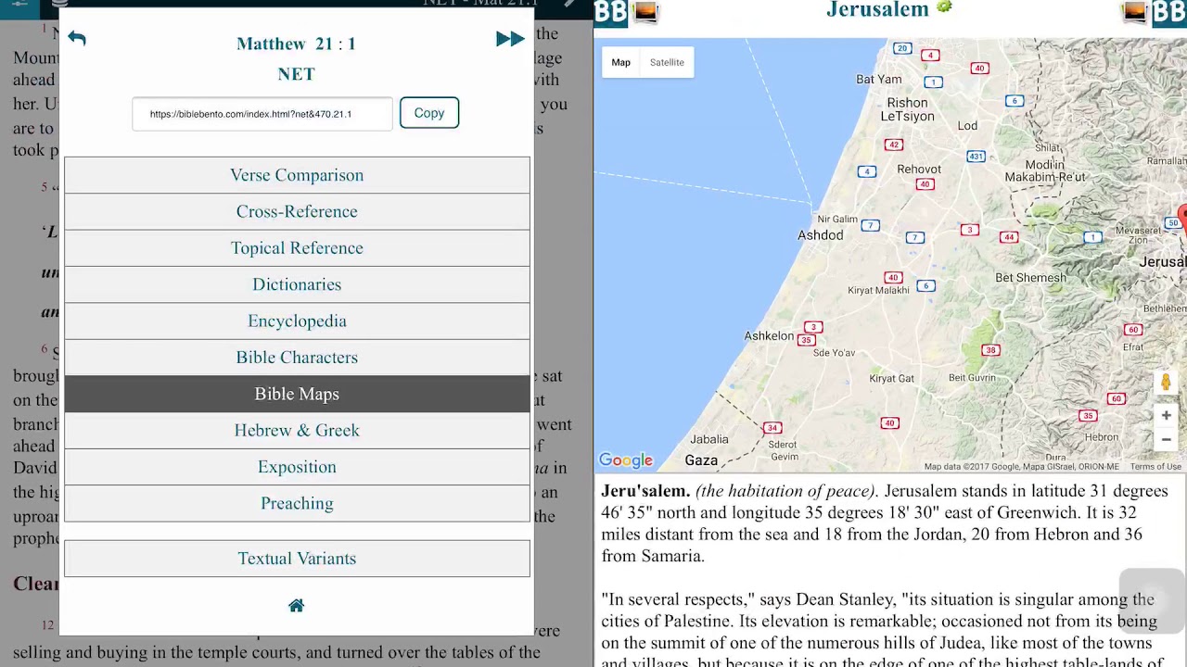Viewport: 1187px width, 667px height.
Task: Open Dictionaries
Action: pyautogui.click(x=297, y=284)
